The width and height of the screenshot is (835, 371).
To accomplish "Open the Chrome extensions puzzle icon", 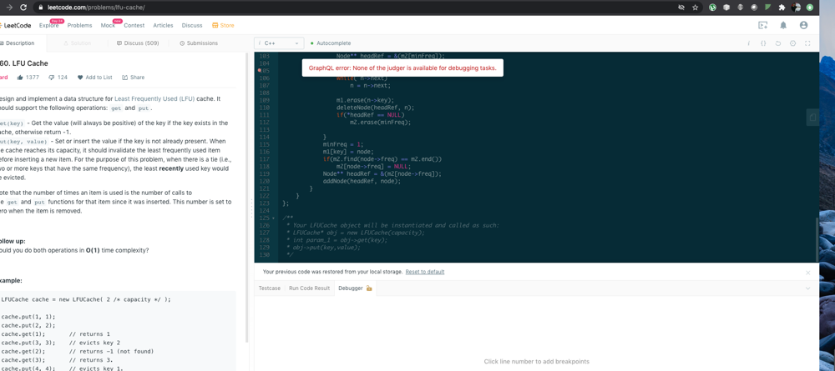I will click(782, 8).
